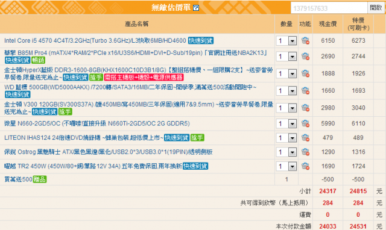Open B85M Pro4 motherboard product link

[x=136, y=53]
